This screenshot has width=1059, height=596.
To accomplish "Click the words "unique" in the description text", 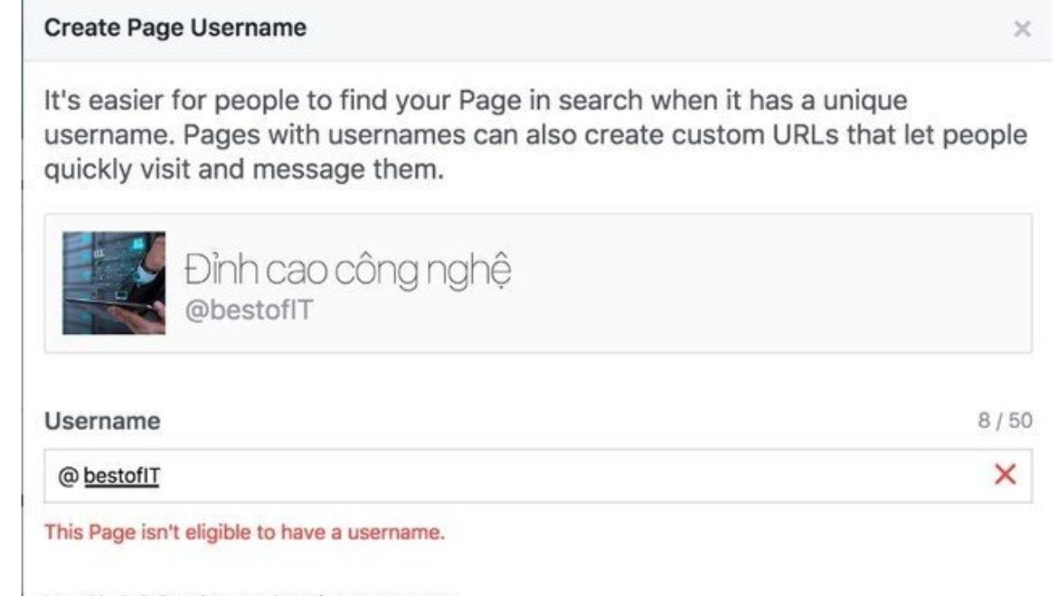I will click(x=867, y=102).
